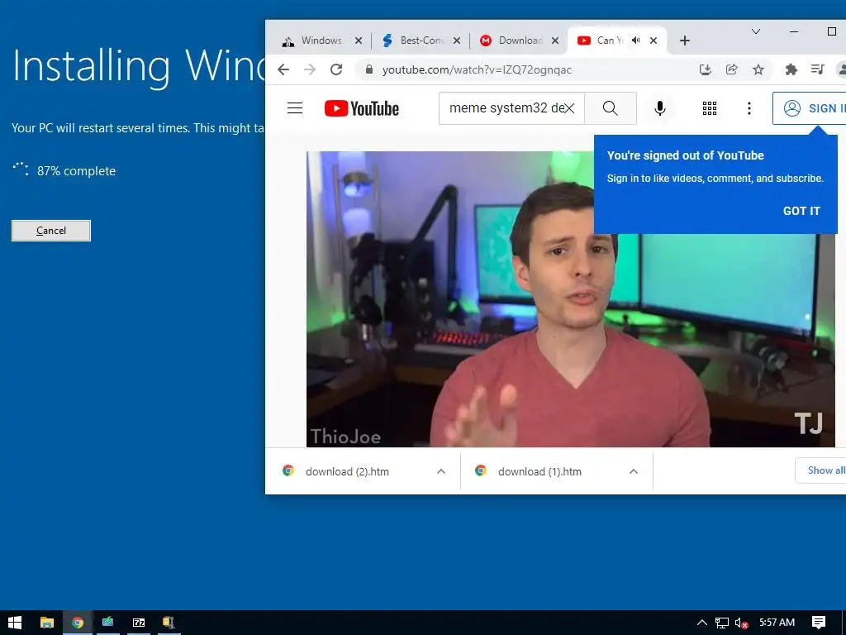This screenshot has width=846, height=635.
Task: Cancel the Windows installation
Action: (50, 231)
